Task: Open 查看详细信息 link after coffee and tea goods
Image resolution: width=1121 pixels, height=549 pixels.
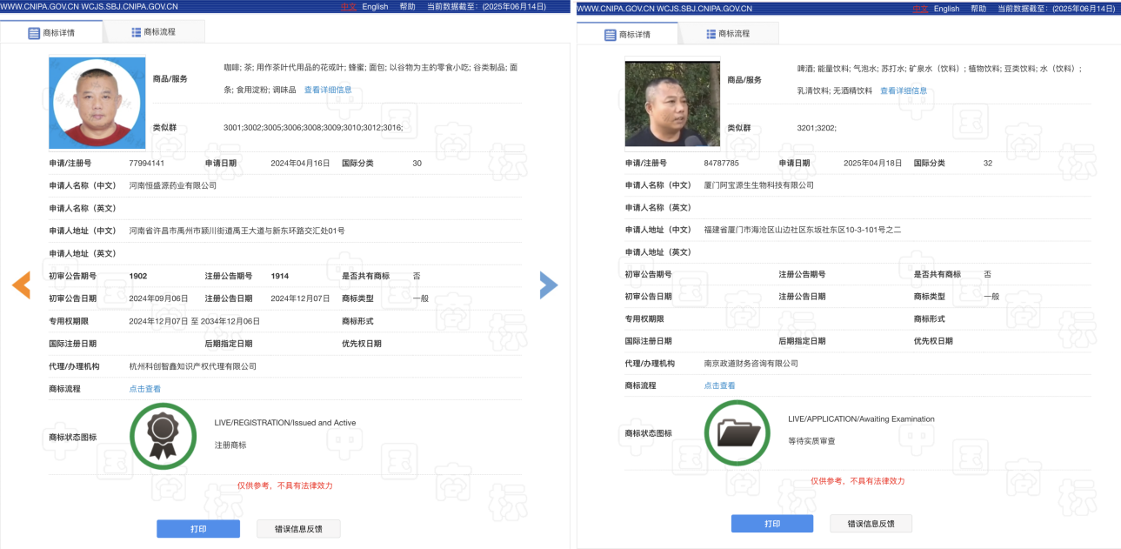Action: (328, 90)
